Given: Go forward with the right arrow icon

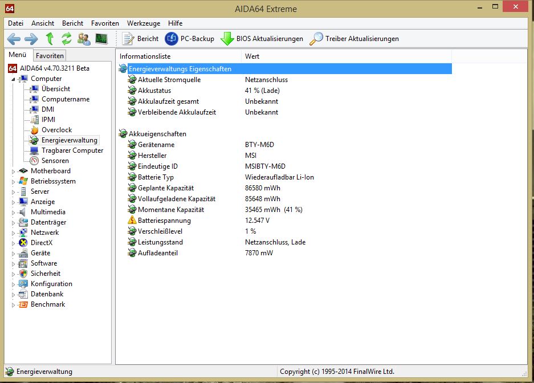Looking at the screenshot, I should click(x=31, y=39).
